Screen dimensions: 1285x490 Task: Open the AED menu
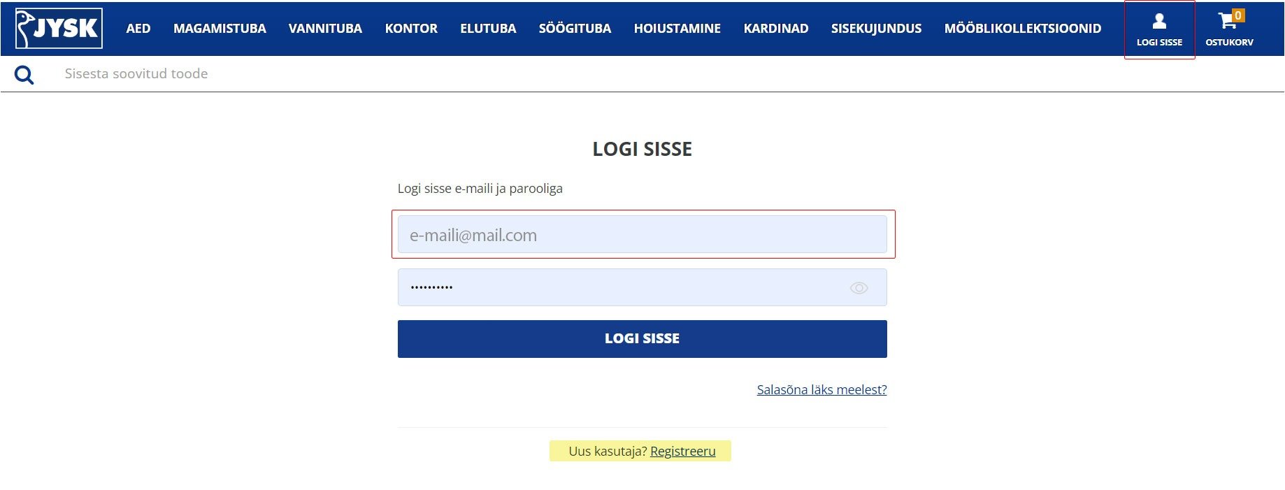tap(138, 29)
